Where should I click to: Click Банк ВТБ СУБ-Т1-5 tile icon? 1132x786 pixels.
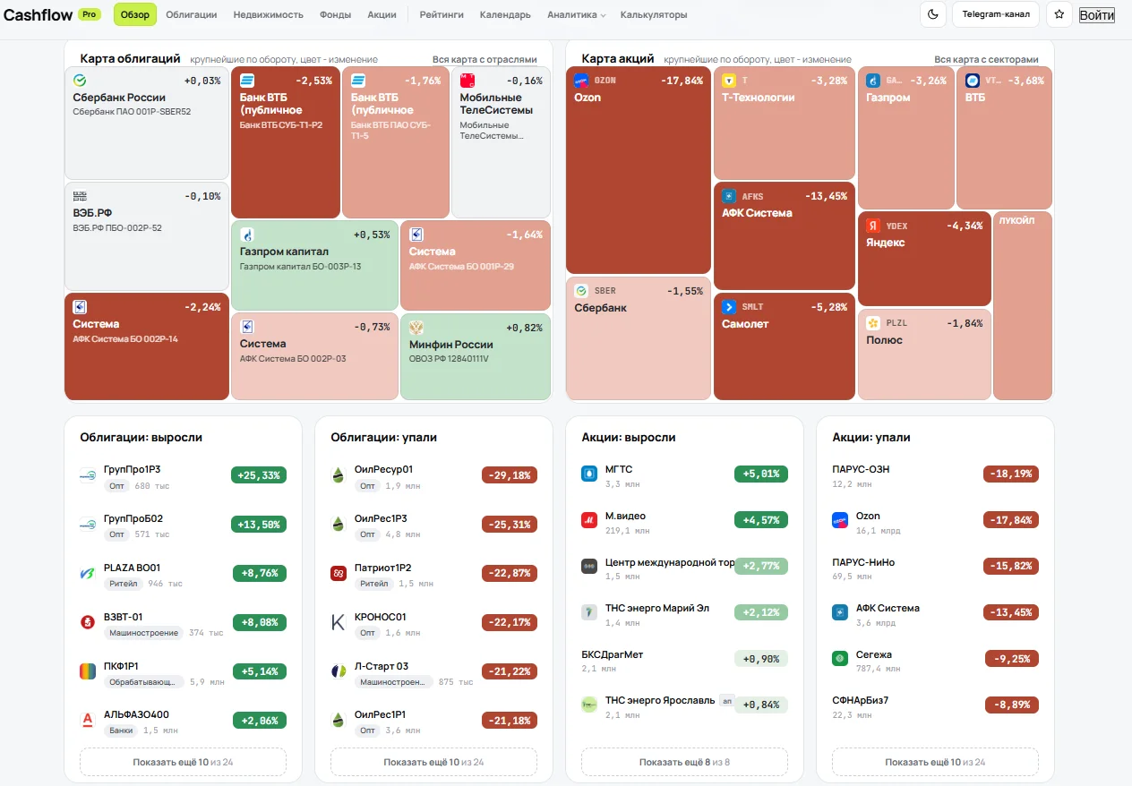click(x=357, y=81)
